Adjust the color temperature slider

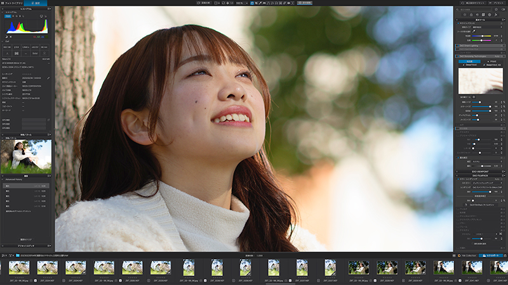pos(481,36)
